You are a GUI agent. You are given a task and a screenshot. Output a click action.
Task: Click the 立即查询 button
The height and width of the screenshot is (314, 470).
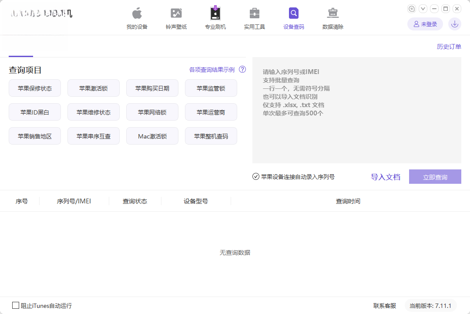[x=435, y=177]
